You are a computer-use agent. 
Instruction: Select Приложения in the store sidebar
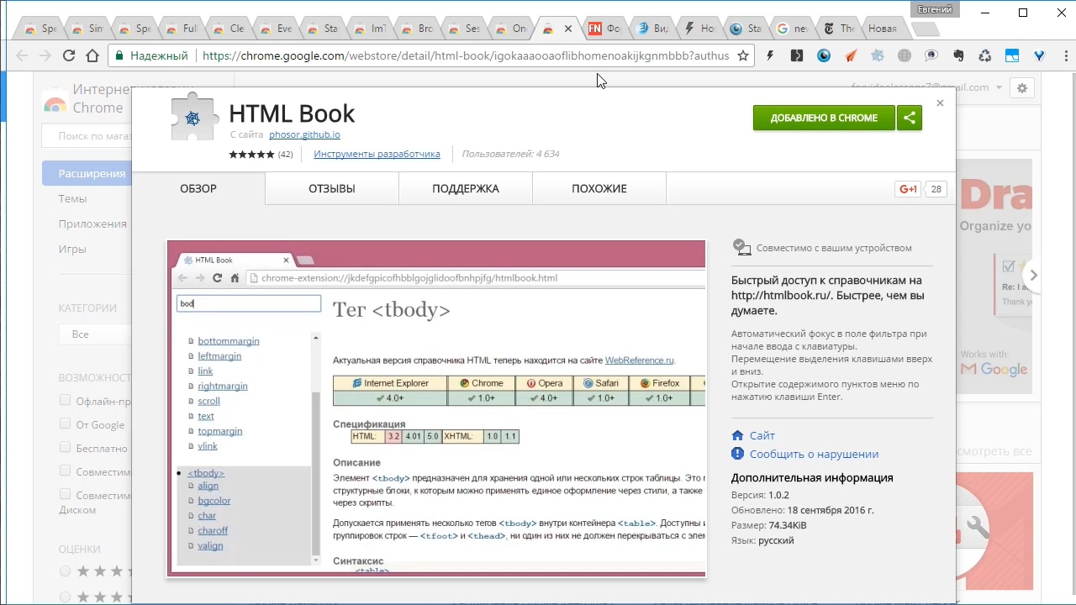click(92, 224)
